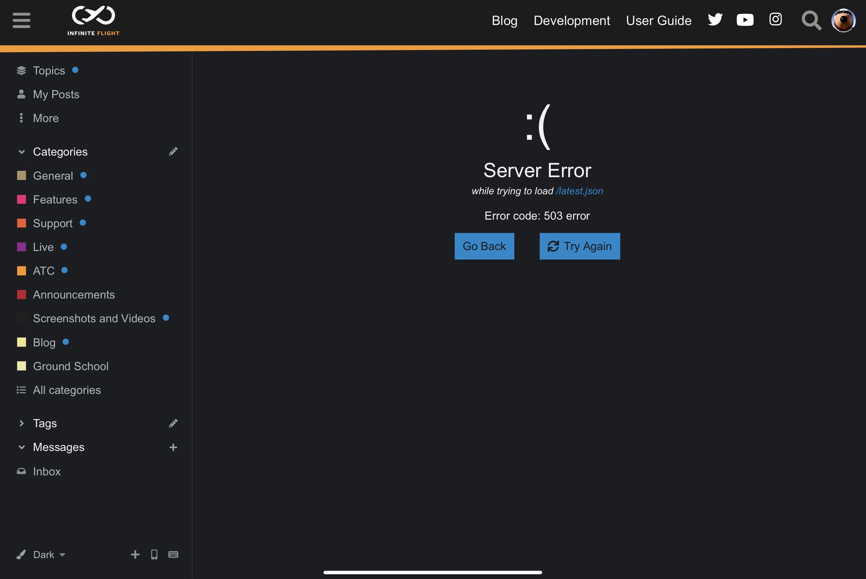Collapse the Messages section chevron
This screenshot has height=579, width=866.
point(22,447)
